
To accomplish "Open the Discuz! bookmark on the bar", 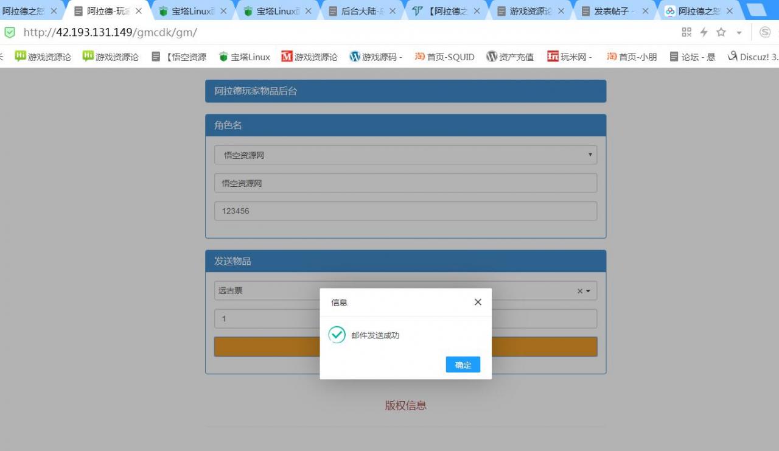I will point(753,57).
